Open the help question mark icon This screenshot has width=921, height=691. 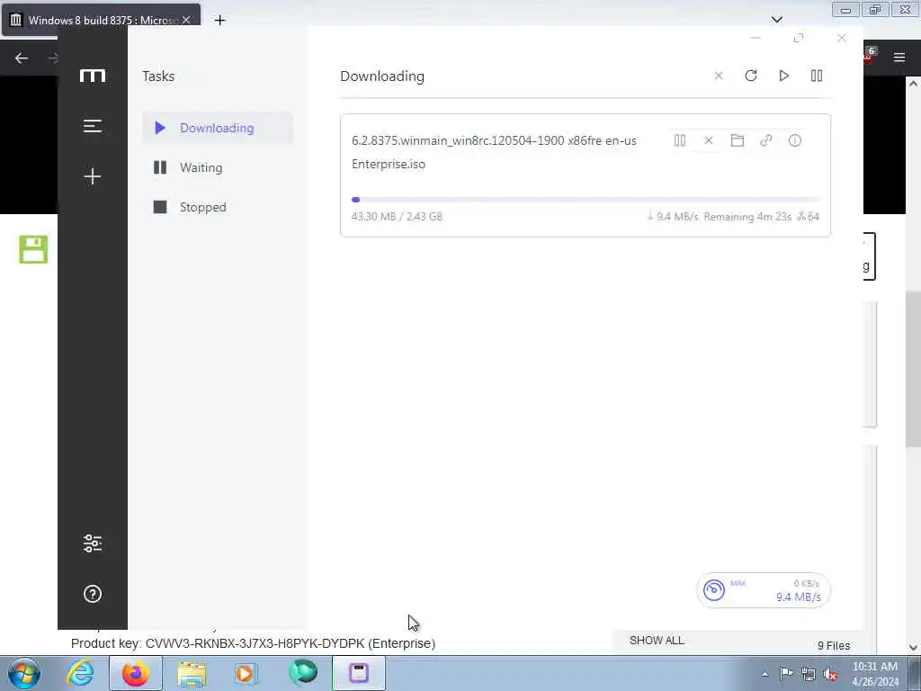pos(93,594)
